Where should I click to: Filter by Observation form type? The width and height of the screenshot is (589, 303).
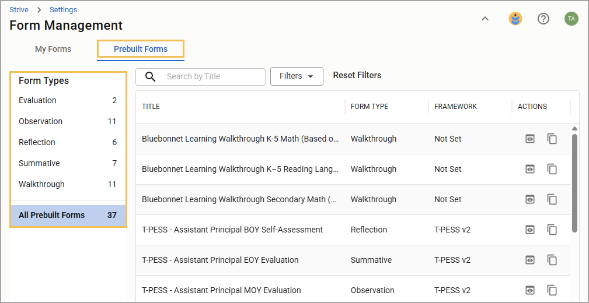click(68, 122)
